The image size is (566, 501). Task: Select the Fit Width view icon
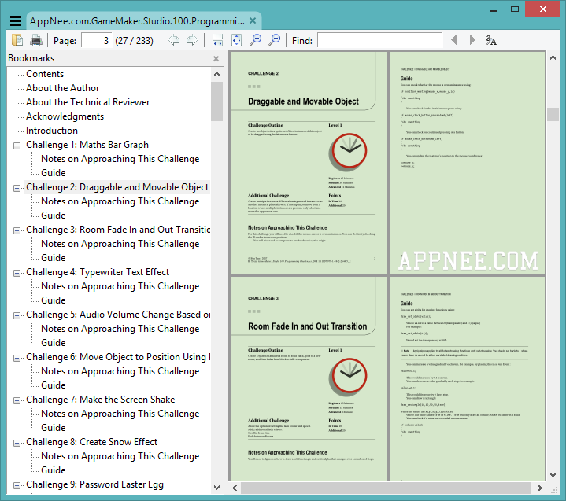pos(217,40)
